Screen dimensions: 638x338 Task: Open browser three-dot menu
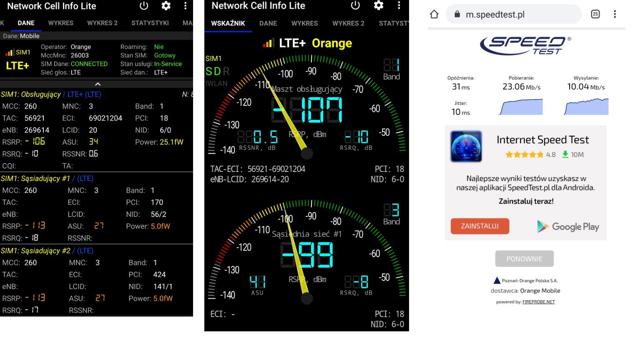[615, 14]
